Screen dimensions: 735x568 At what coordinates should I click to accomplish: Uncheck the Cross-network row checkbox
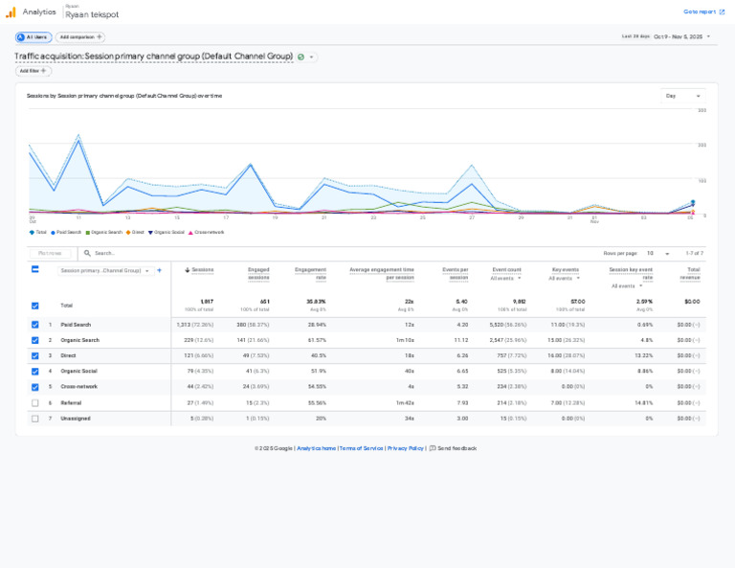[x=35, y=387]
